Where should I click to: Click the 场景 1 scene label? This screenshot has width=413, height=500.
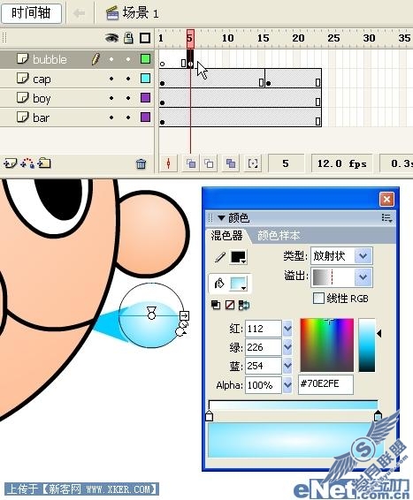tap(132, 13)
